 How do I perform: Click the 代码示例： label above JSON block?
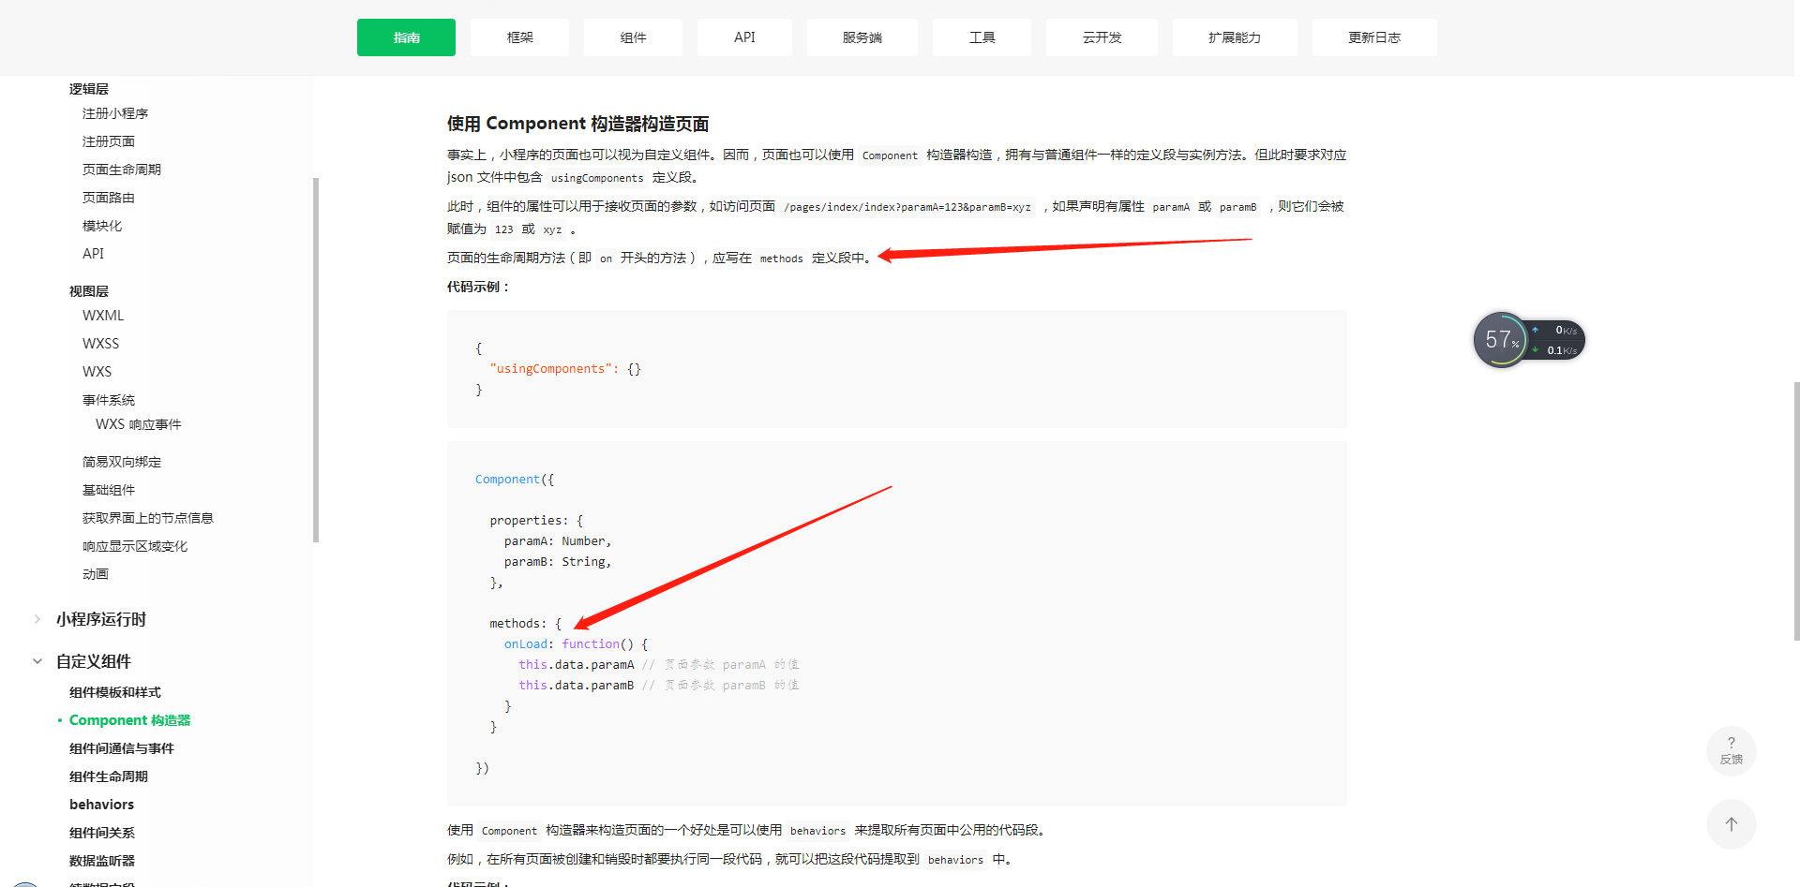point(478,287)
